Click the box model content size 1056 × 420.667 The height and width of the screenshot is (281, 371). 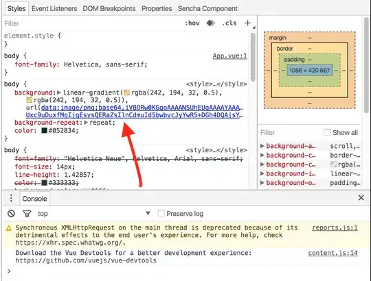309,71
